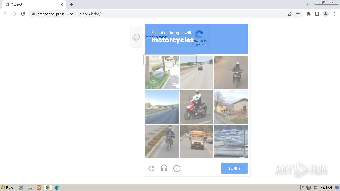The image size is (340, 191).
Task: Open the volume speaker tray icon
Action: [315, 188]
